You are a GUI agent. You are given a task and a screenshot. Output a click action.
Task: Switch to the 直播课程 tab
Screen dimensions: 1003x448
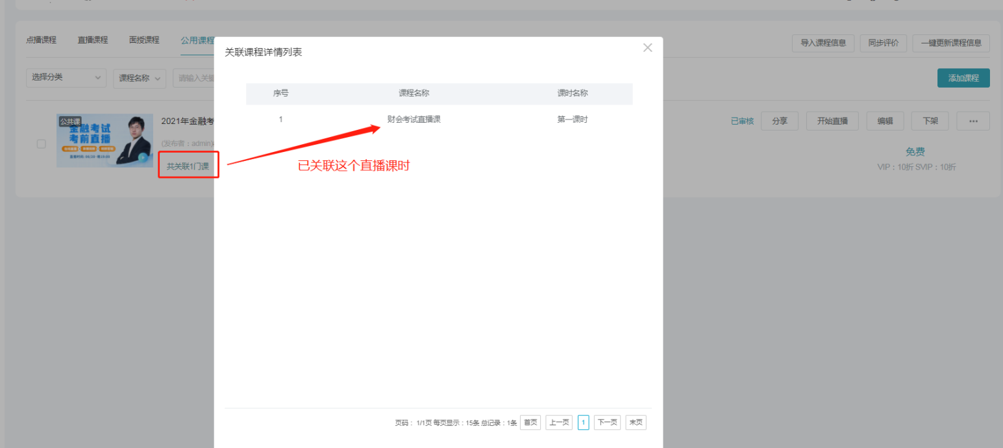tap(93, 40)
